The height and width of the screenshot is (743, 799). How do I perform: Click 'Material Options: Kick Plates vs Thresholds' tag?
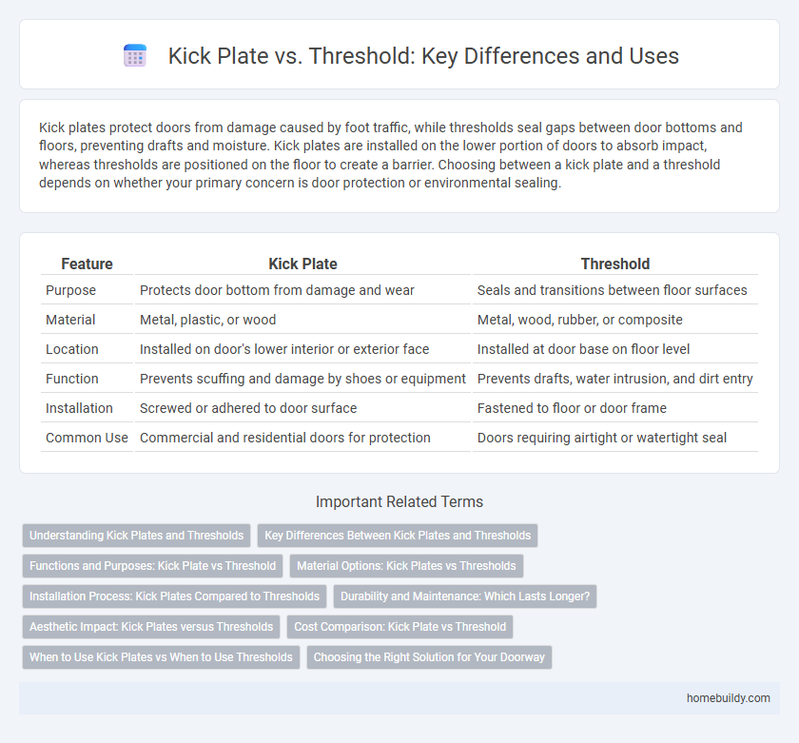(406, 566)
